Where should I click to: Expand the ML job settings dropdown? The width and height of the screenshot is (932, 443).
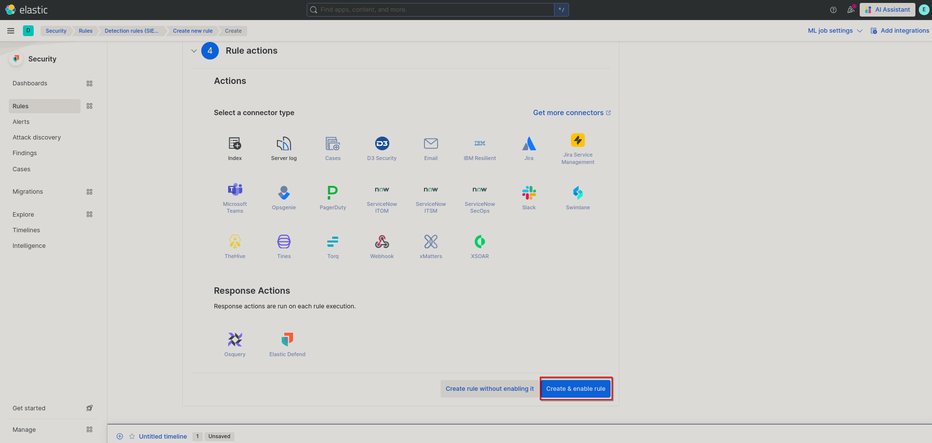click(x=835, y=31)
